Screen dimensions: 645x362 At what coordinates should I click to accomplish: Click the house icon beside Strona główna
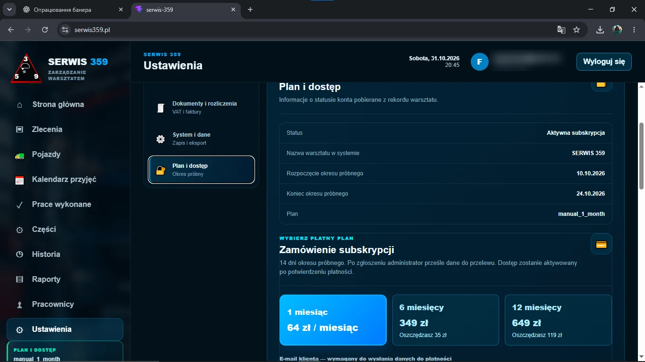click(19, 105)
